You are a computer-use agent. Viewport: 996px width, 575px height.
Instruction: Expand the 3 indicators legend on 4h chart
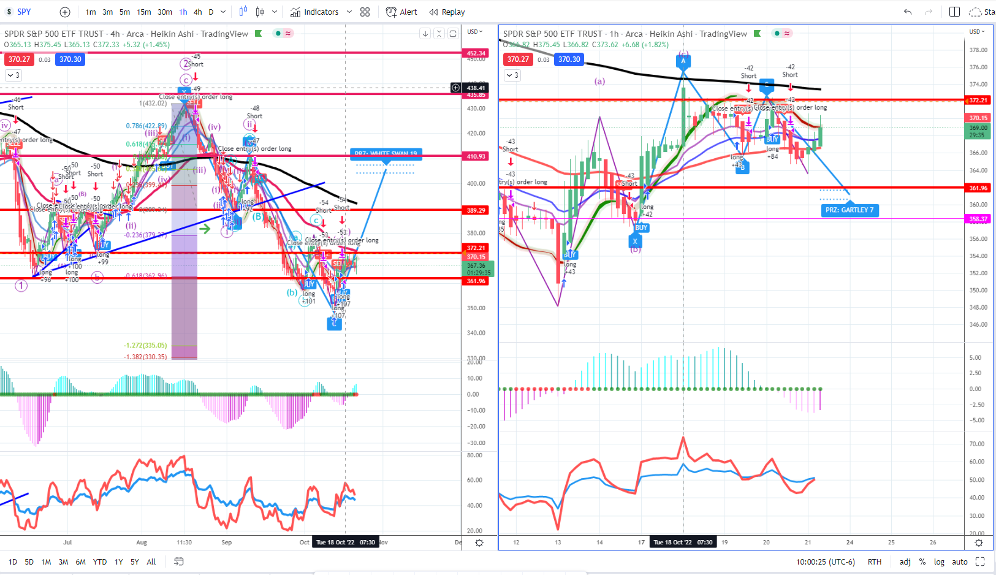(x=13, y=75)
